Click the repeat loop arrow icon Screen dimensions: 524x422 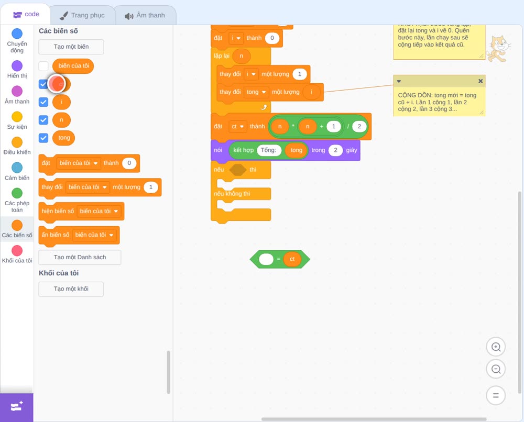(x=264, y=107)
